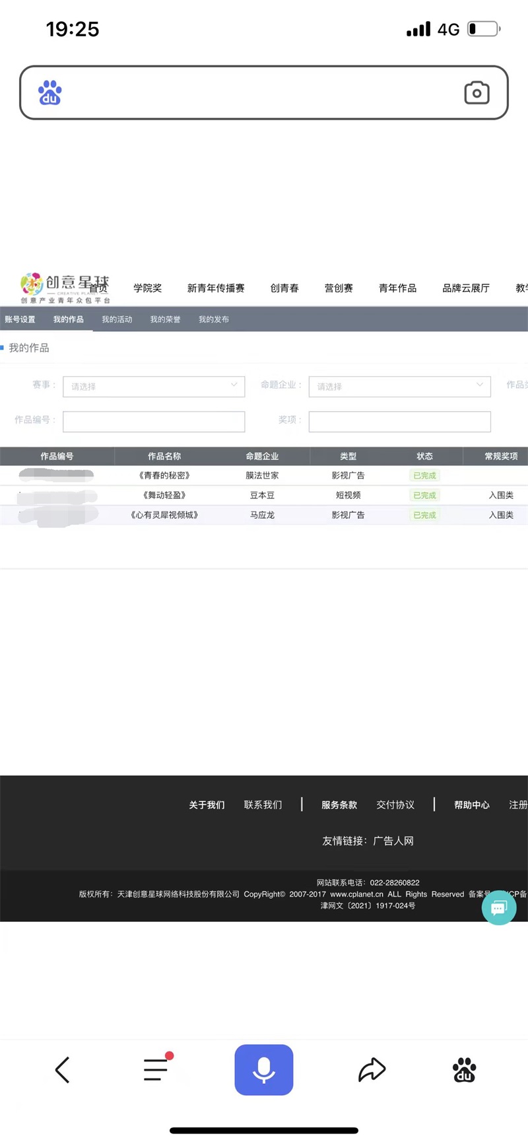Open the 广告人网 friendly link
This screenshot has width=528, height=1144.
click(393, 841)
